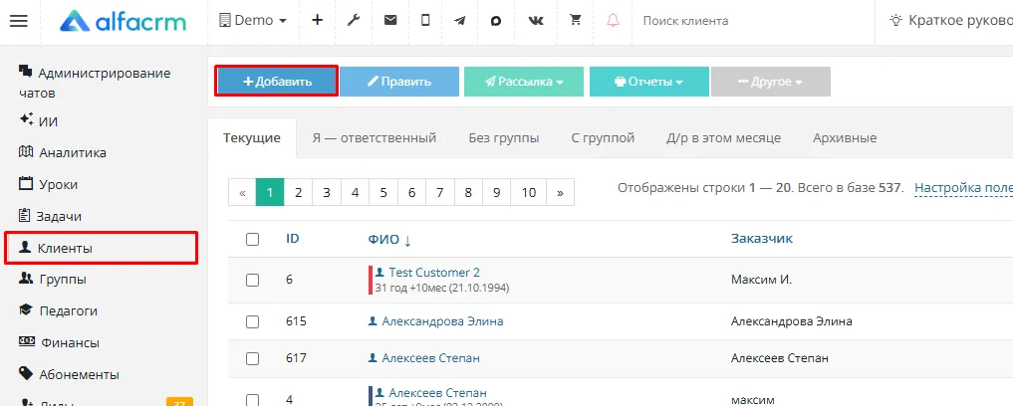
Task: Go to pagination page 9
Action: 497,192
